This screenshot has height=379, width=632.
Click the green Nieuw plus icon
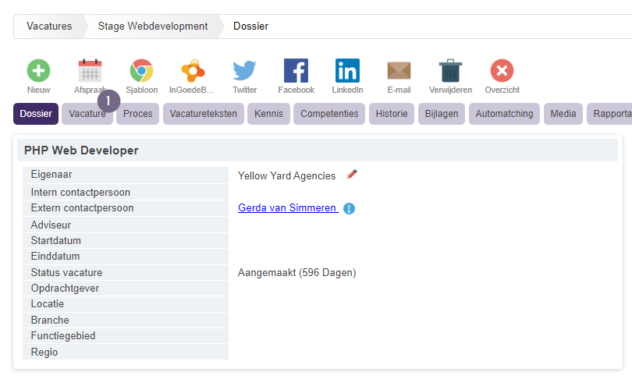coord(39,70)
